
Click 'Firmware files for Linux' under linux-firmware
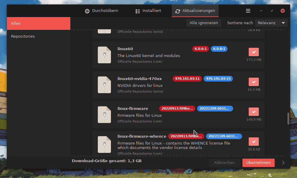tap(140, 115)
